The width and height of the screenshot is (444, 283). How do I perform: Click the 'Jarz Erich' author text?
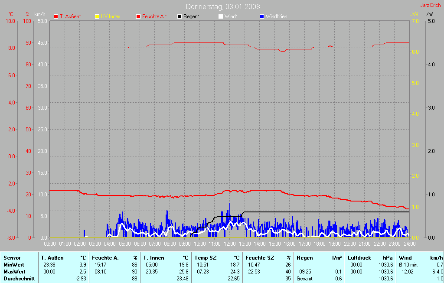tap(431, 5)
